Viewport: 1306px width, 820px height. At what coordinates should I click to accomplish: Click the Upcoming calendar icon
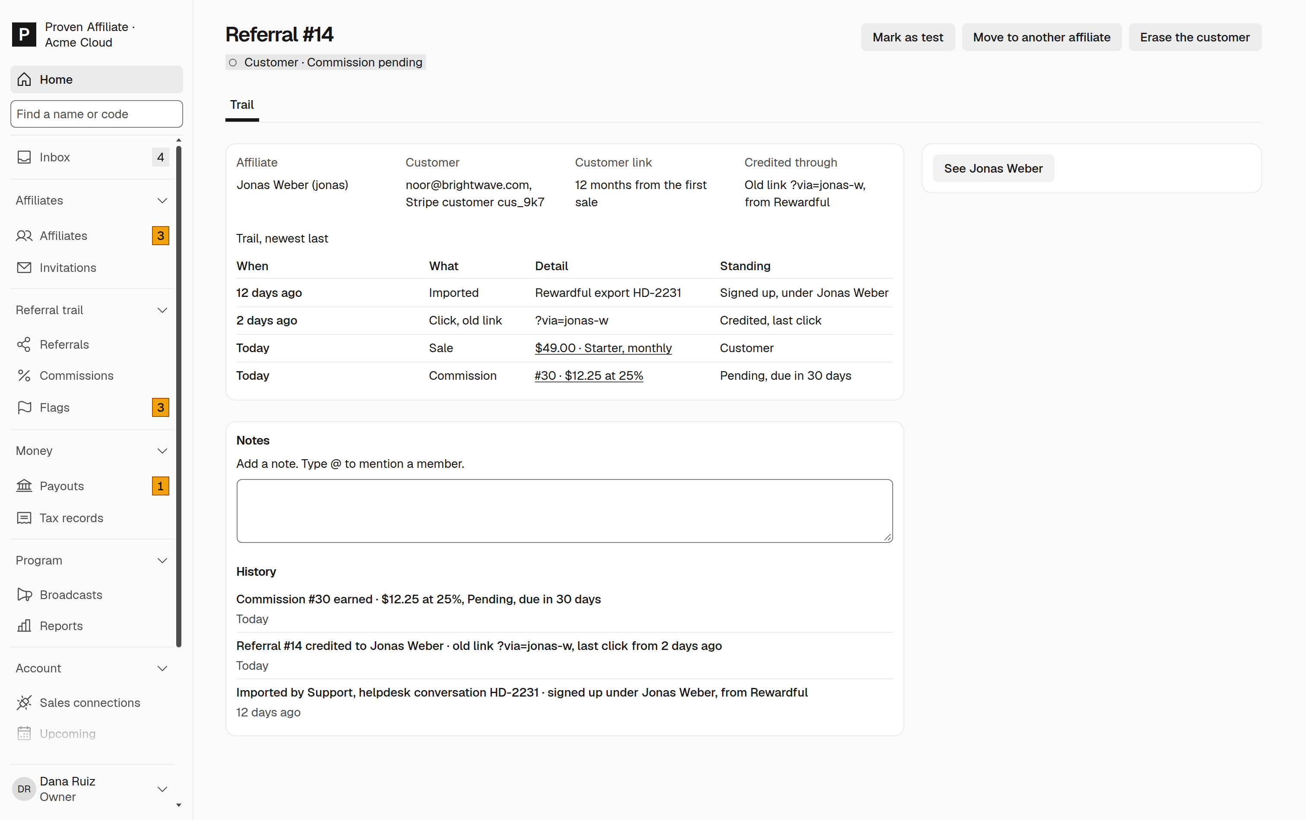pos(25,733)
